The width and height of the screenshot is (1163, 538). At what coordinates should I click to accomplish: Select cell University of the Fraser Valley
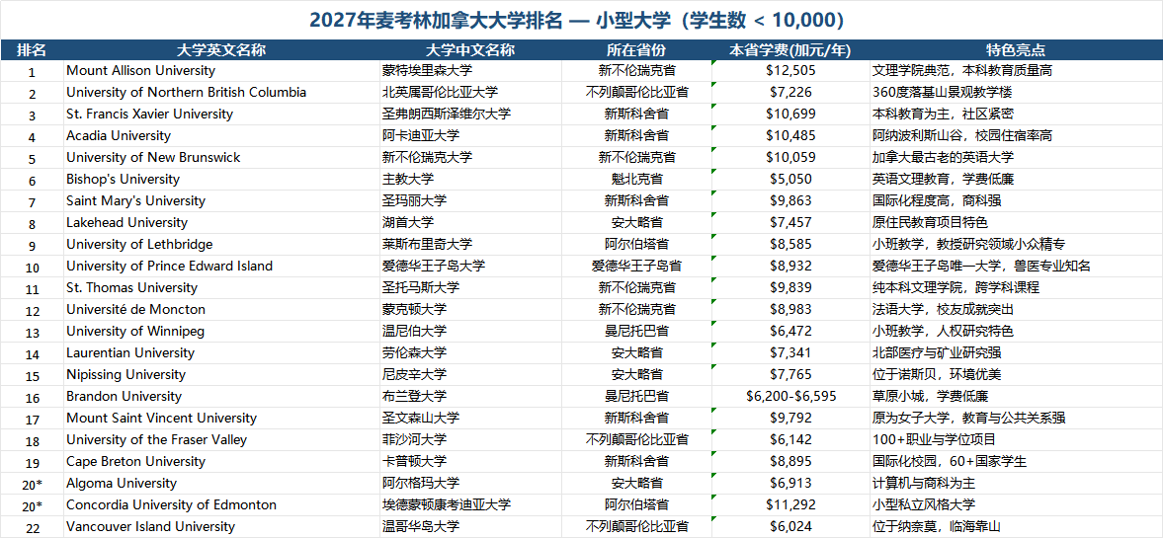[x=221, y=439]
